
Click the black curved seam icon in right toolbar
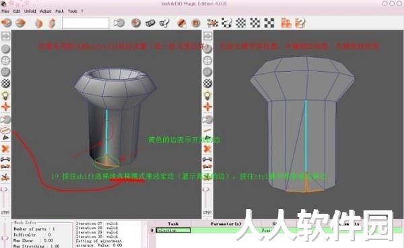pyautogui.click(x=207, y=159)
